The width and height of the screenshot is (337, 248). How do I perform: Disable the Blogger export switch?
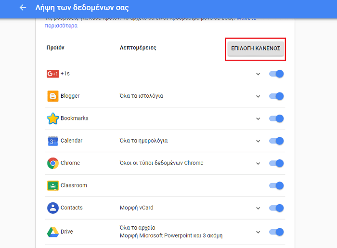coord(276,96)
